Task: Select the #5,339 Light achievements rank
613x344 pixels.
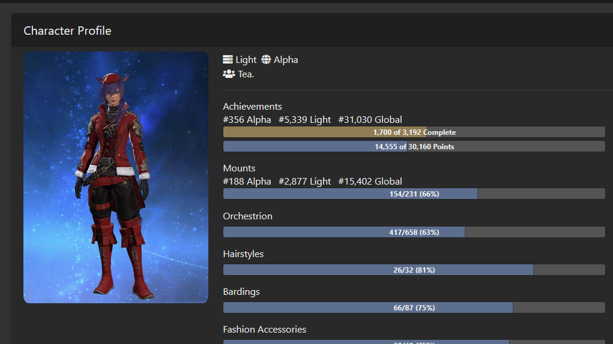Action: (304, 120)
